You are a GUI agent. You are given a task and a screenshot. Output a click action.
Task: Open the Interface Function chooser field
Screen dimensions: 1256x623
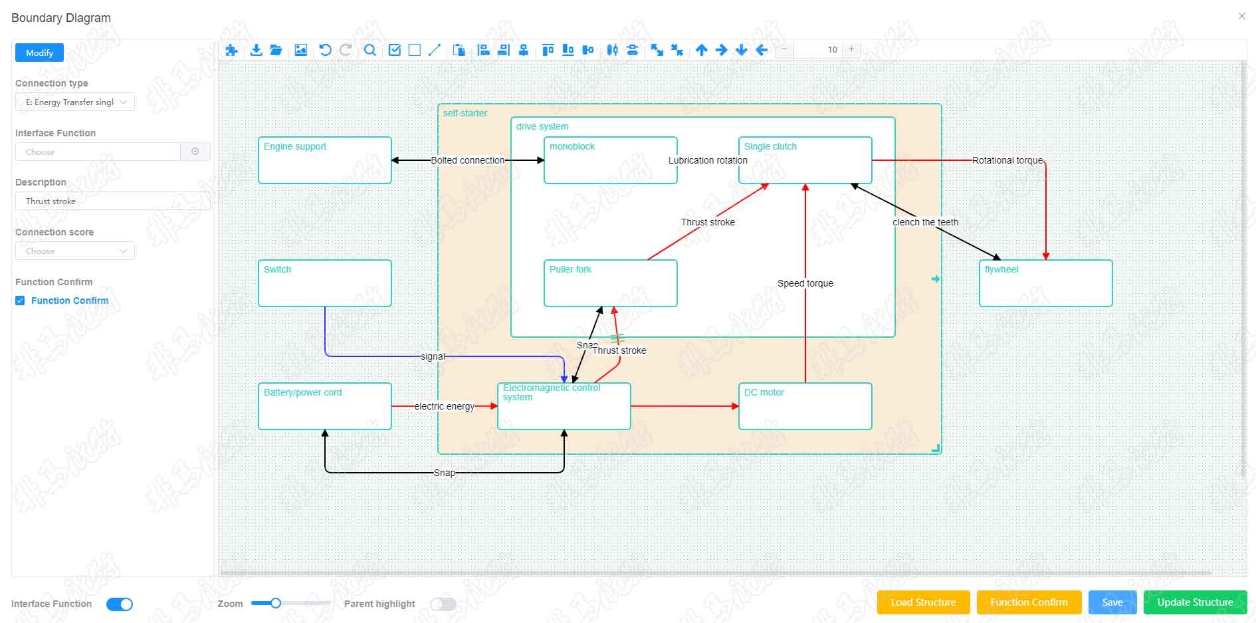pyautogui.click(x=98, y=152)
